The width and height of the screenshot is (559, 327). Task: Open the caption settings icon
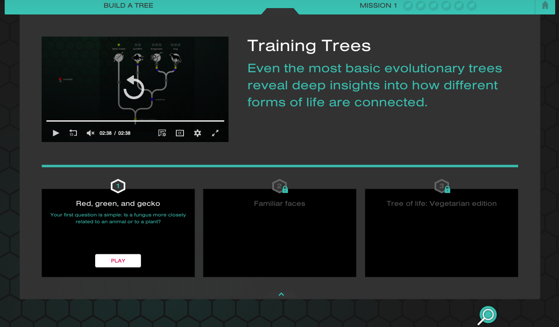click(x=162, y=133)
